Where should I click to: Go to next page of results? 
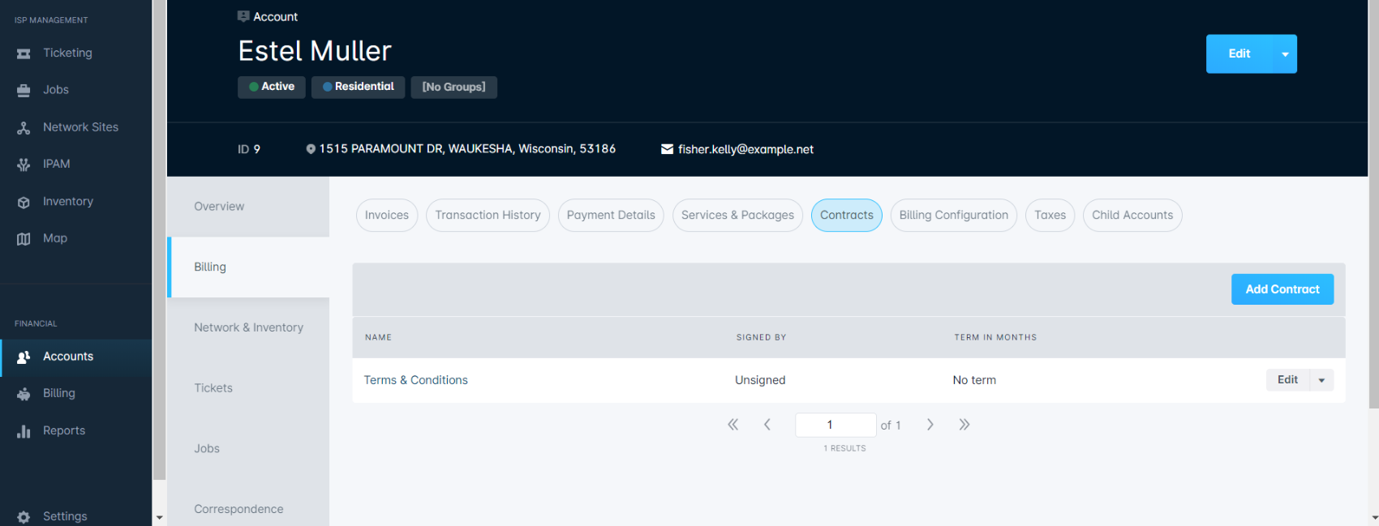tap(930, 425)
